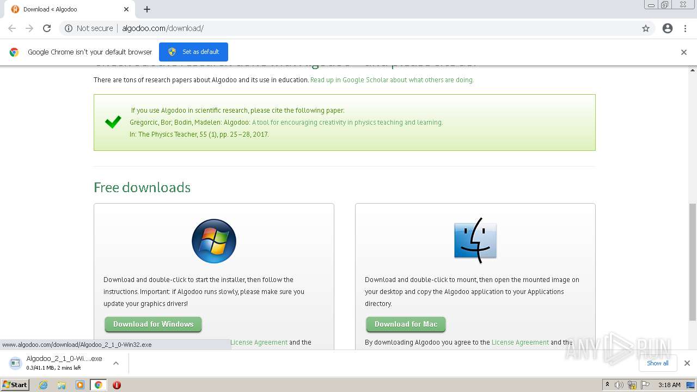Screen dimensions: 697x392
Task: Click Set as default button
Action: click(193, 52)
